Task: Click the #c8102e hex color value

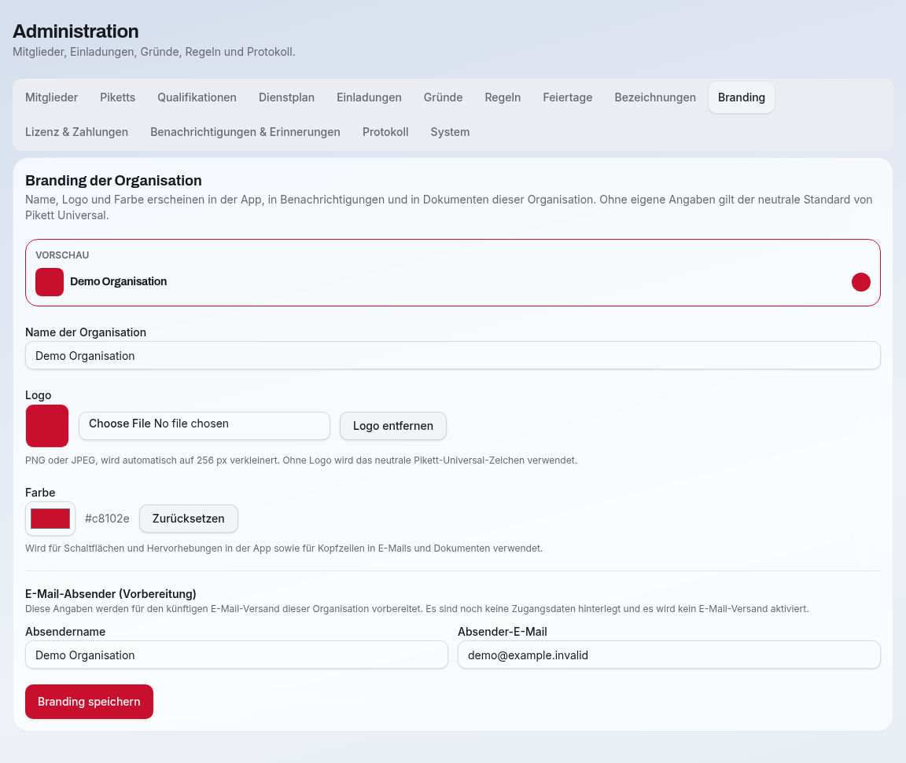Action: (x=107, y=519)
